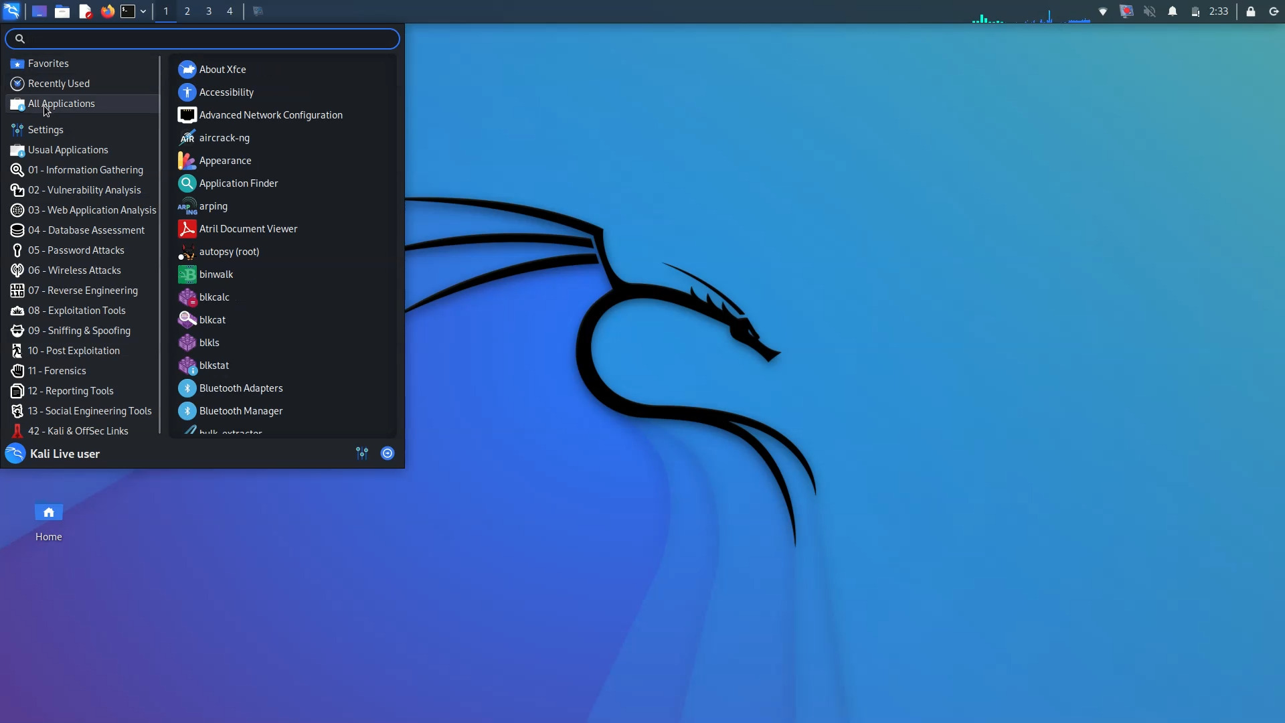1285x723 pixels.
Task: Select the All Applications category
Action: [x=82, y=104]
